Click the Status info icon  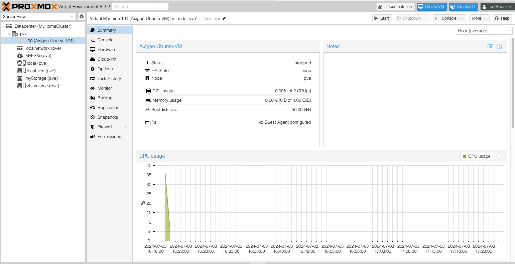click(147, 63)
